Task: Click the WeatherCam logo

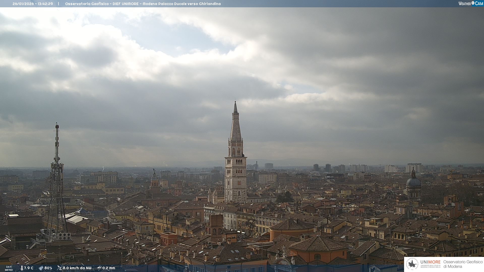Action: click(471, 4)
